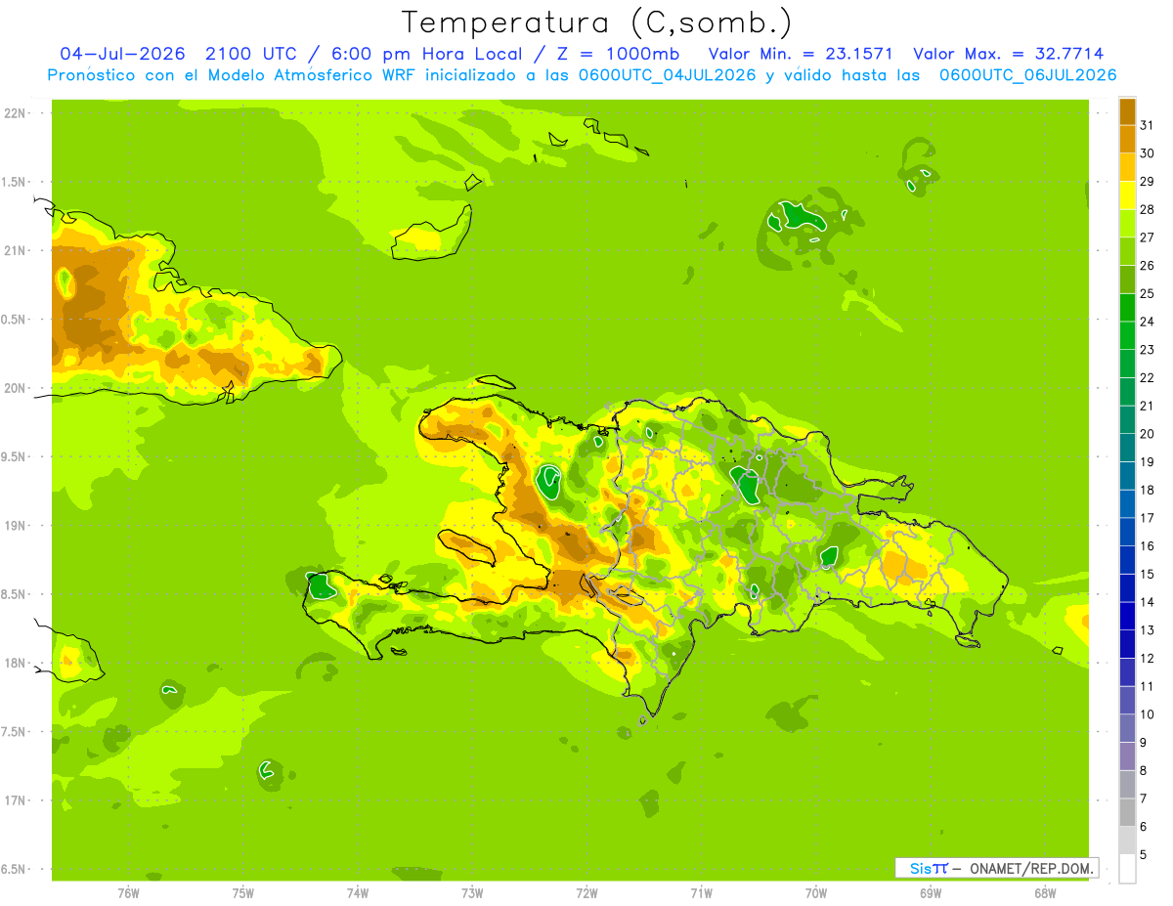Click the dark blue legend band between 12 and 13
The width and height of the screenshot is (1173, 906).
pos(1127,644)
